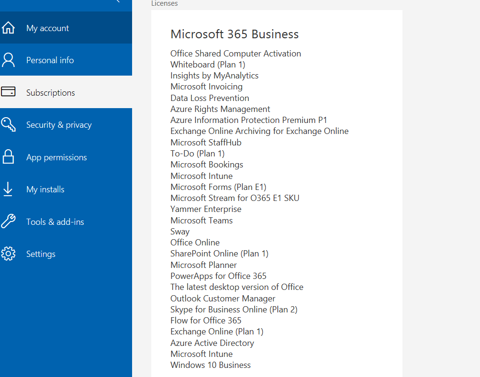480x377 pixels.
Task: Click 'To-Do (Plan 1)' entry
Action: pyautogui.click(x=198, y=153)
